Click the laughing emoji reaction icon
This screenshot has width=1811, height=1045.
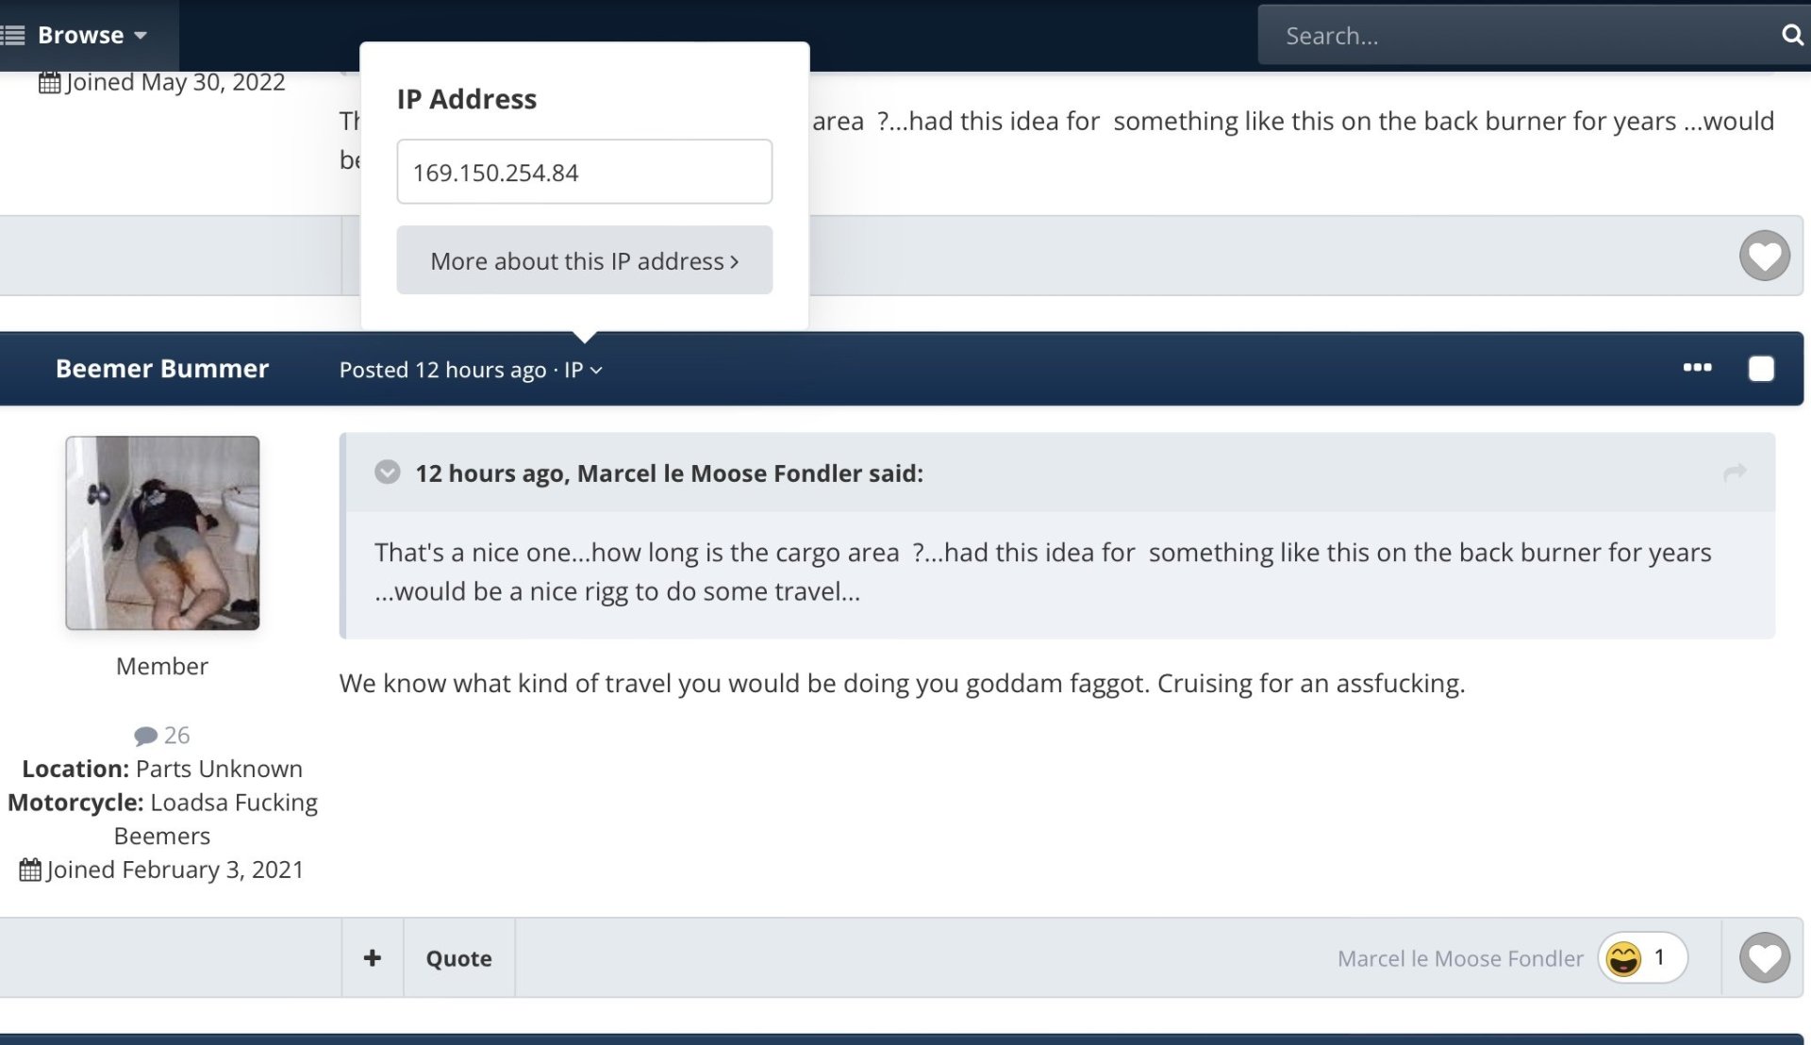pyautogui.click(x=1623, y=958)
